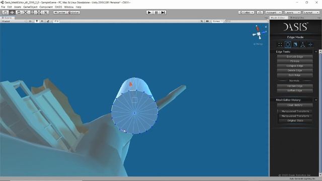Open the Window menu
Image resolution: width=322 pixels, height=181 pixels.
click(69, 7)
